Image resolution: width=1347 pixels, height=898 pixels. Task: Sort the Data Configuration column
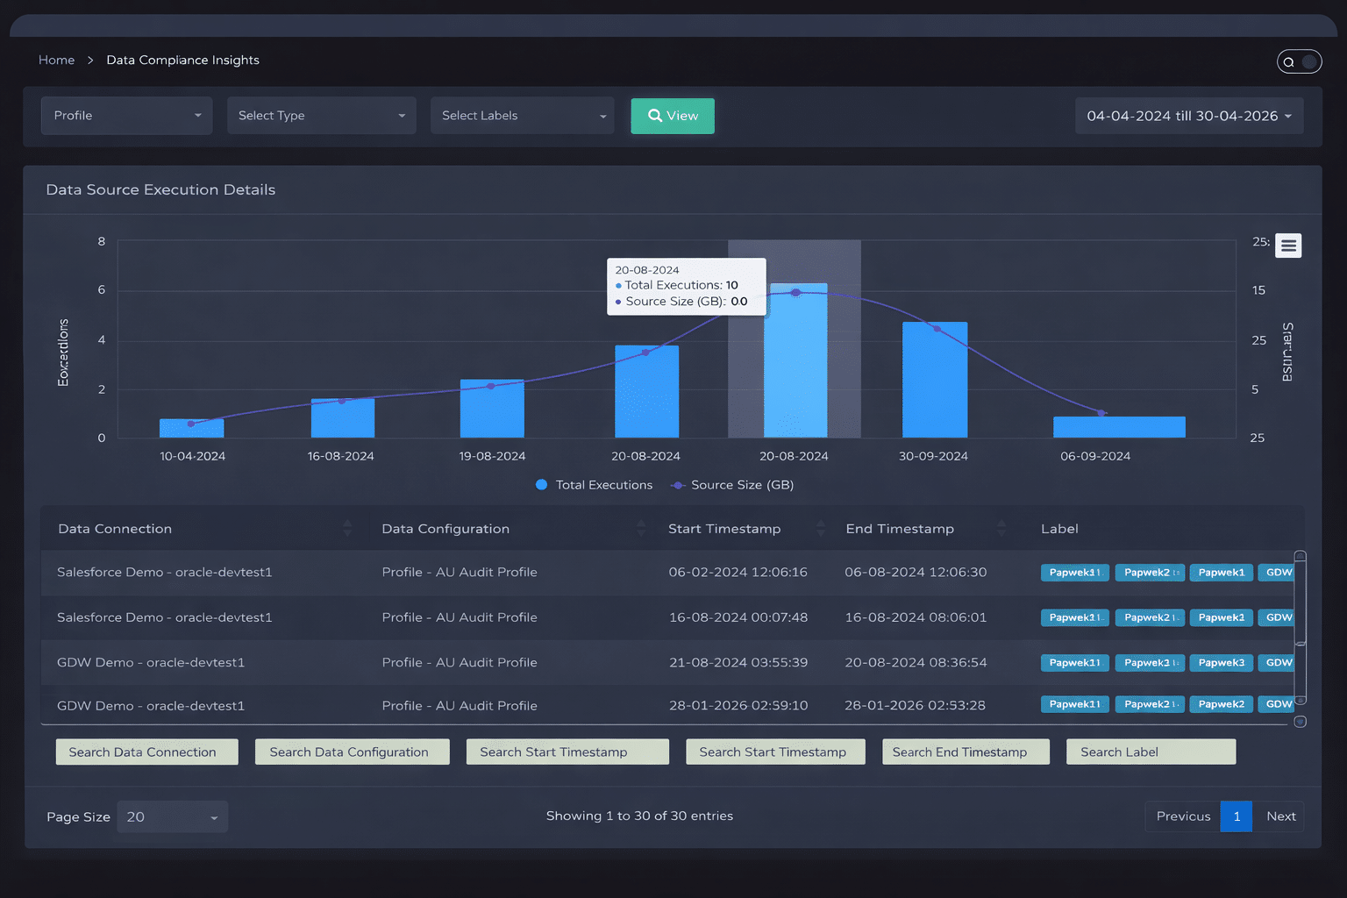(639, 528)
